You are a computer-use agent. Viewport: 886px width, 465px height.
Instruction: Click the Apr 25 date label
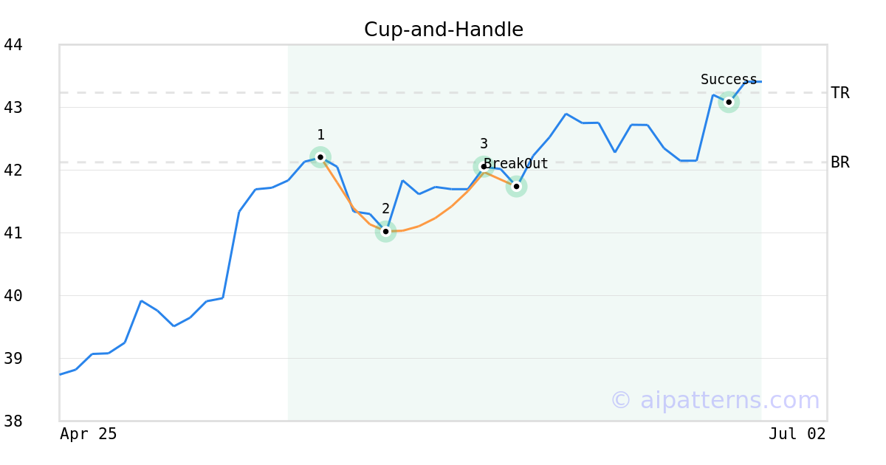[89, 434]
